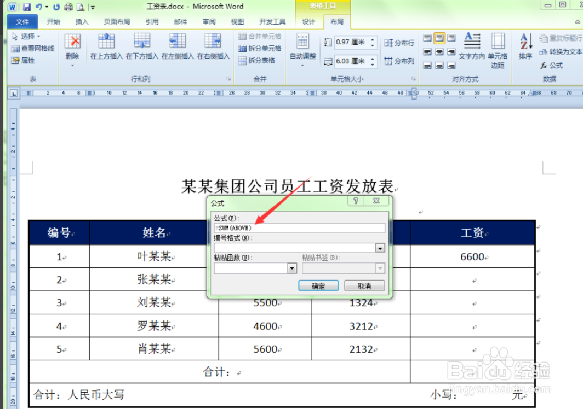Select align top right icon

click(x=451, y=38)
